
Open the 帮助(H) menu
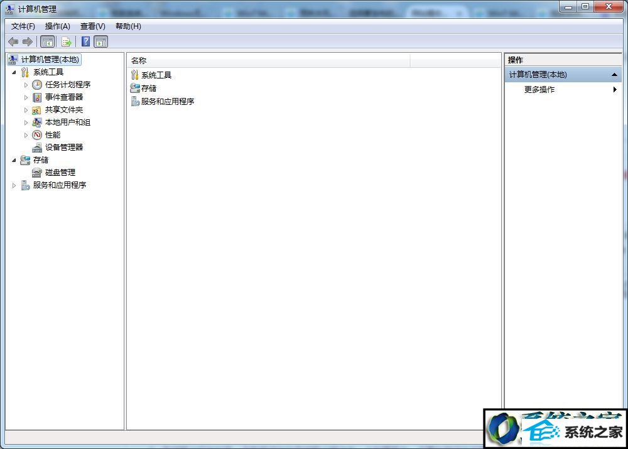click(x=128, y=26)
